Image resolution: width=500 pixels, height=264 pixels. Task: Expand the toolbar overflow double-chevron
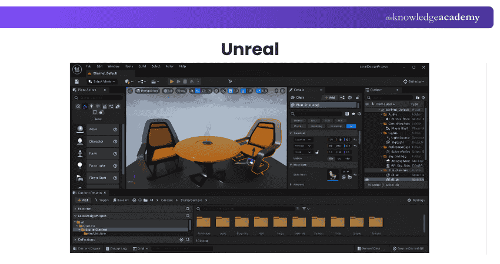pos(230,82)
